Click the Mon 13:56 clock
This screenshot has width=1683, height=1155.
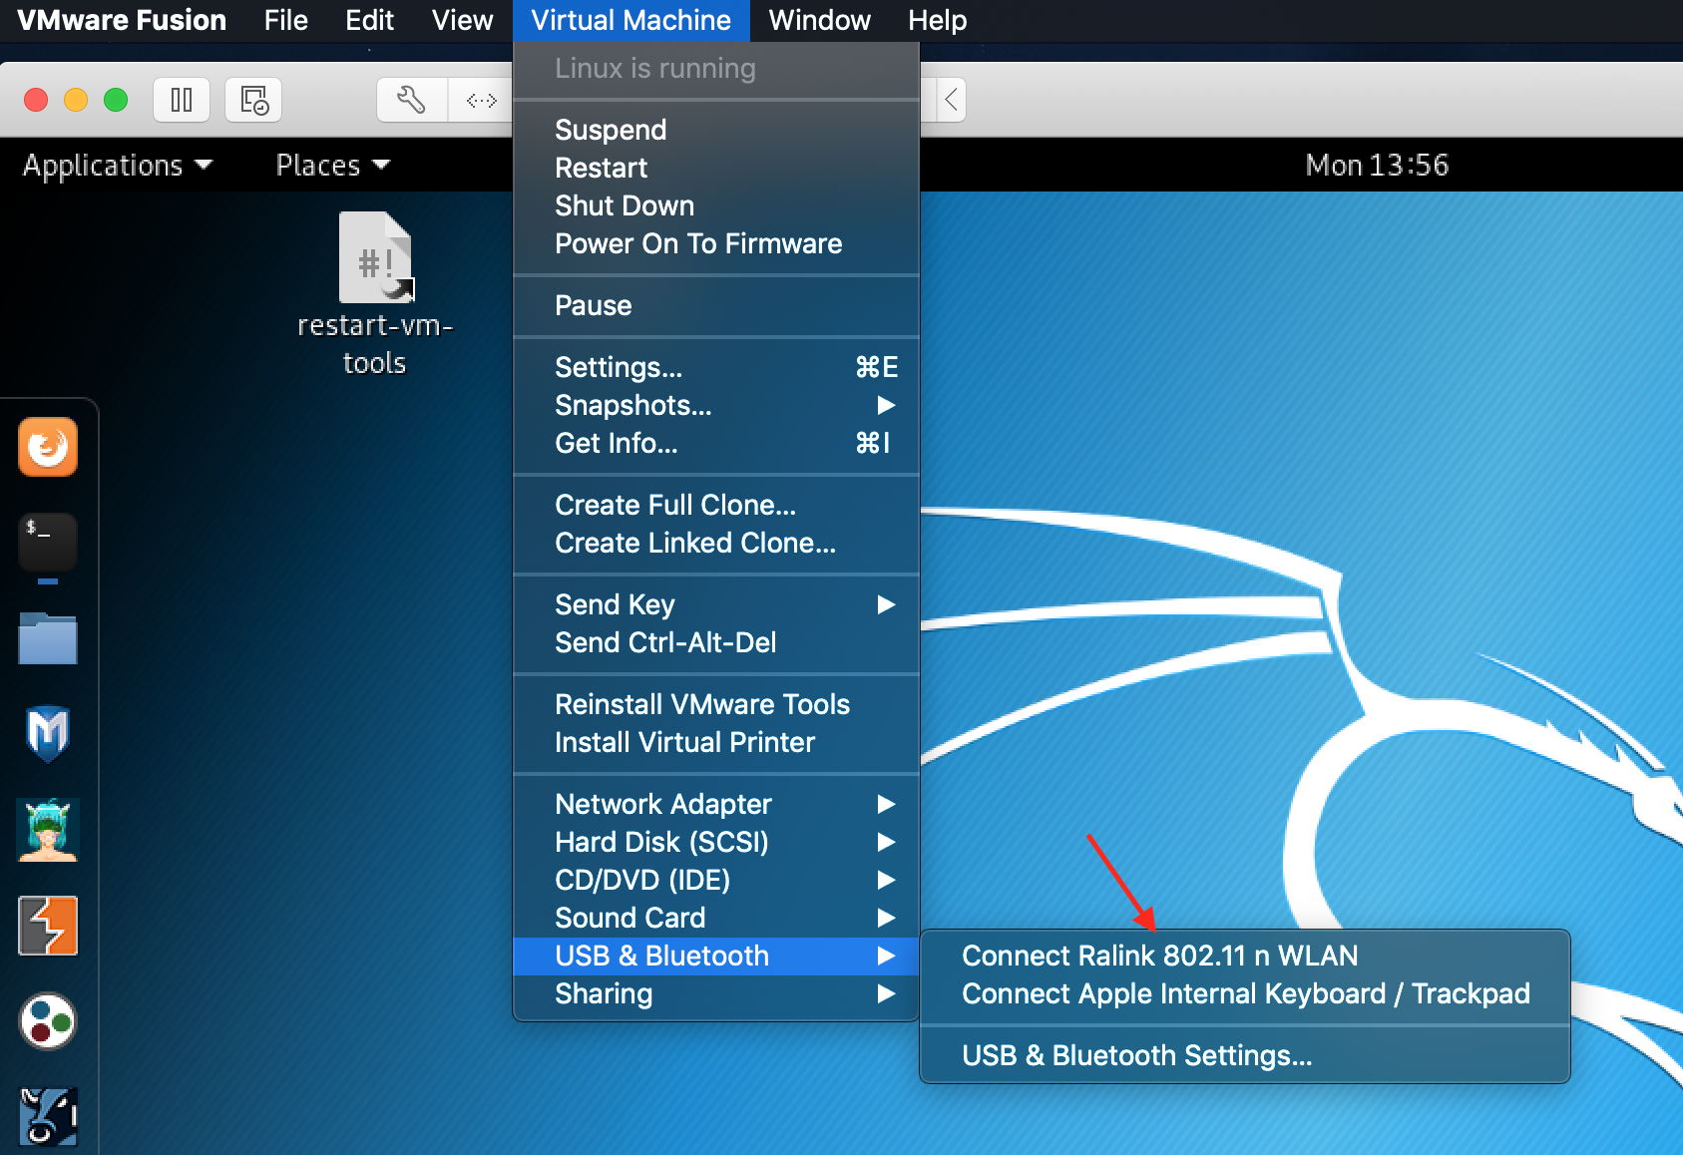tap(1377, 165)
